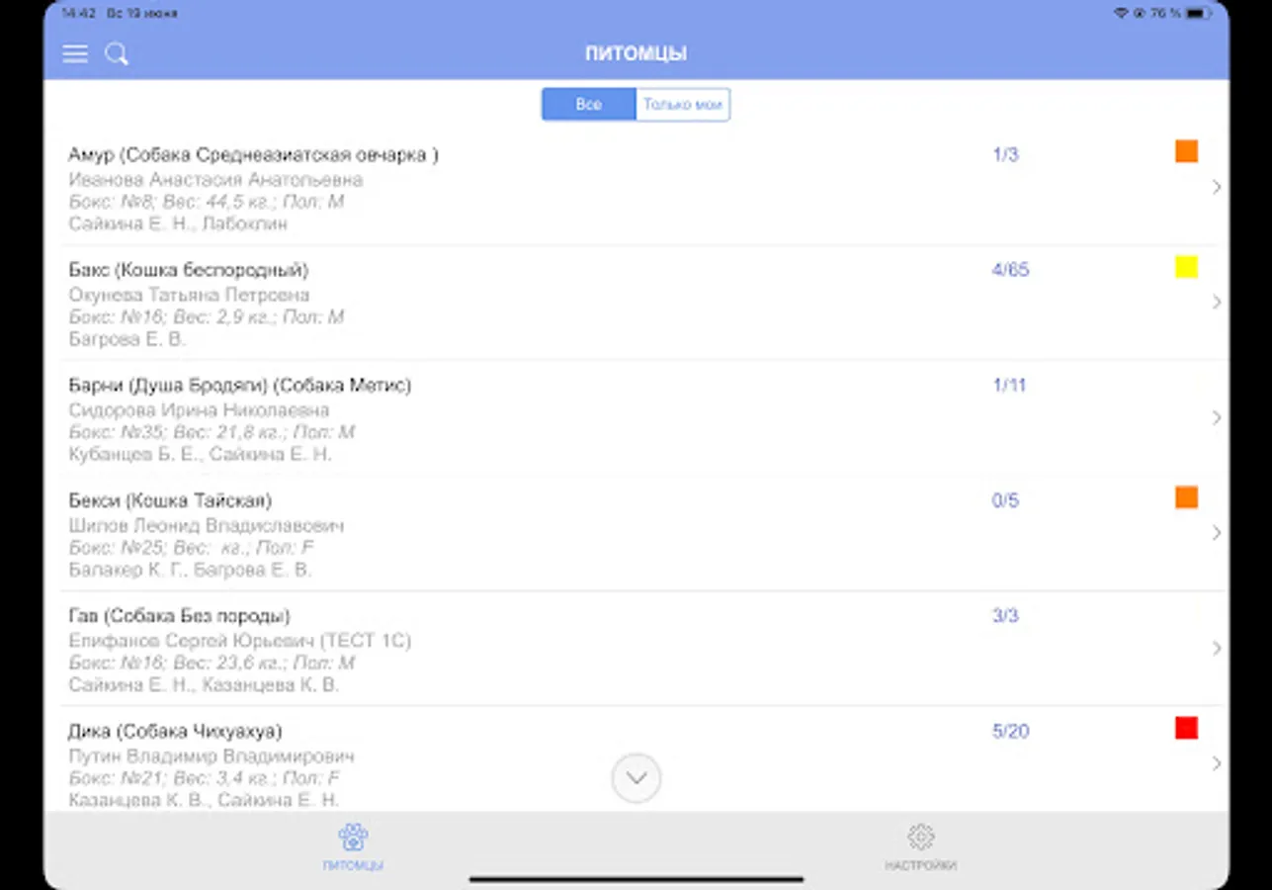The width and height of the screenshot is (1272, 890).
Task: Open the hamburger menu
Action: [x=75, y=53]
